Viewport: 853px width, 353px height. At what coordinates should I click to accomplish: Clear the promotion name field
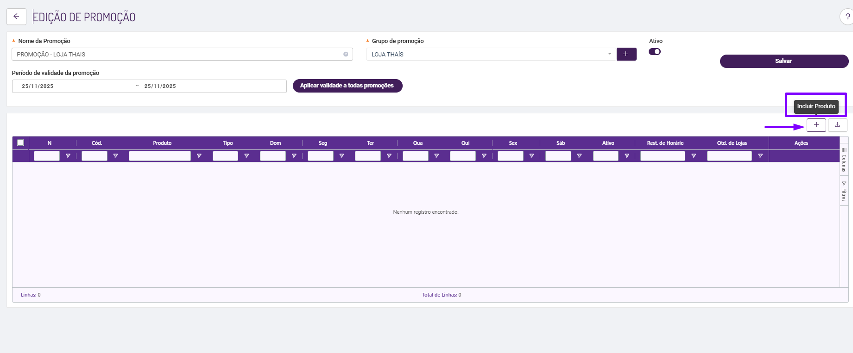tap(346, 54)
